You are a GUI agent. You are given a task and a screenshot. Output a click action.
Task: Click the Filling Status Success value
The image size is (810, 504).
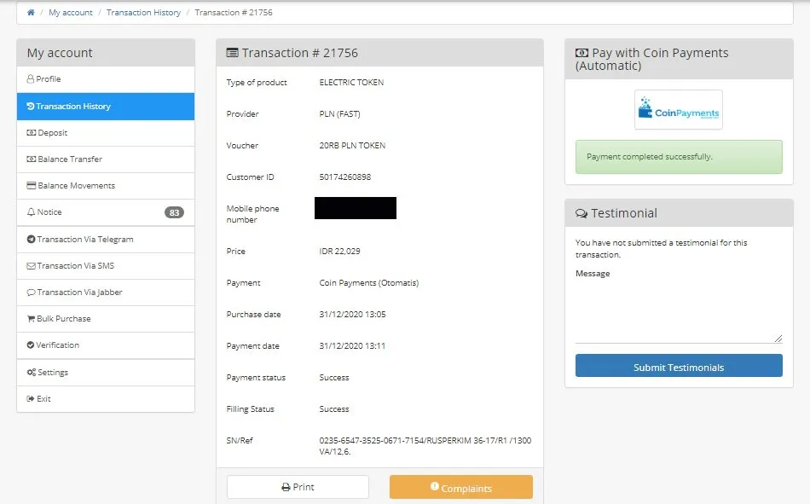tap(333, 408)
